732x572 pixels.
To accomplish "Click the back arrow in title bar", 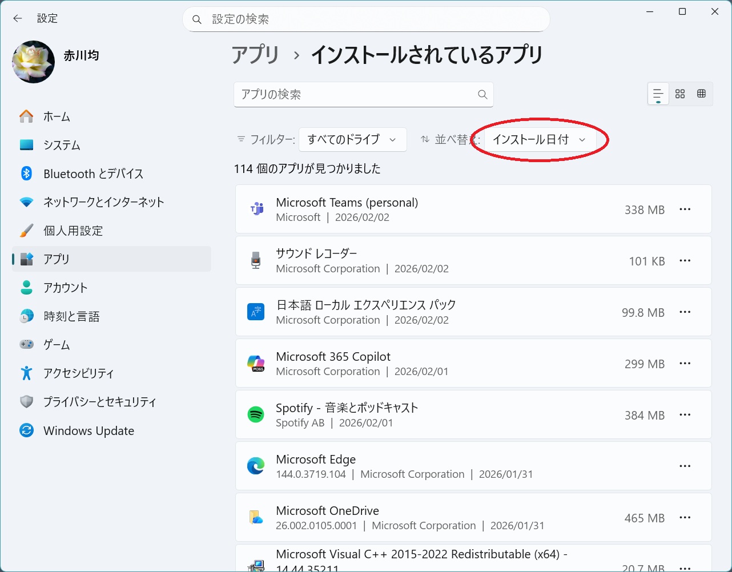I will click(x=18, y=18).
